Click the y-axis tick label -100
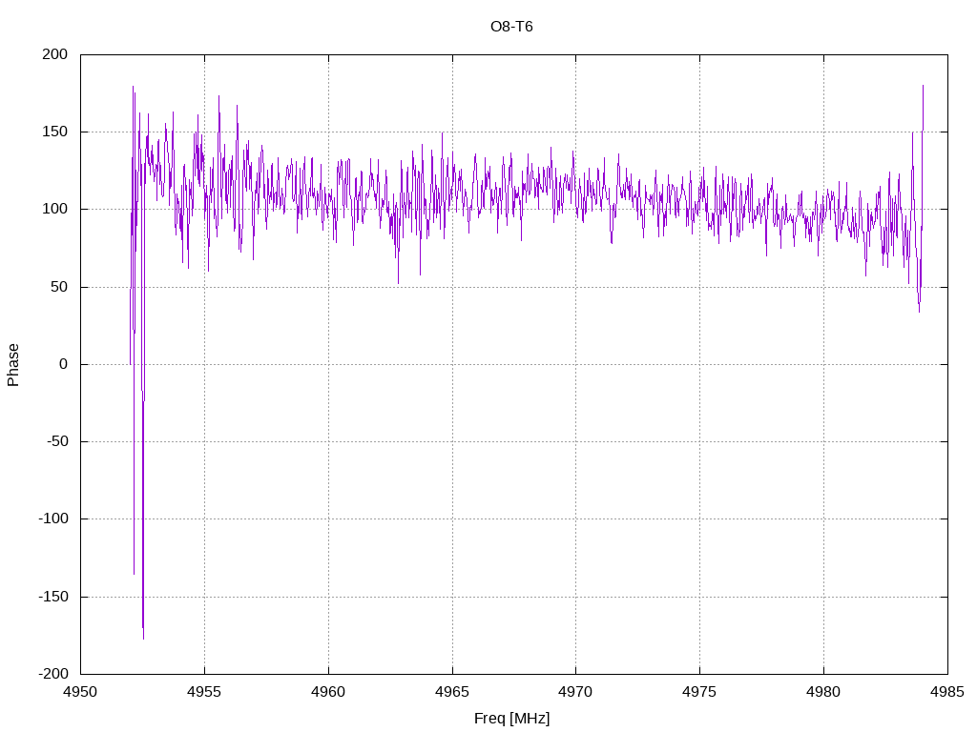 pos(53,518)
